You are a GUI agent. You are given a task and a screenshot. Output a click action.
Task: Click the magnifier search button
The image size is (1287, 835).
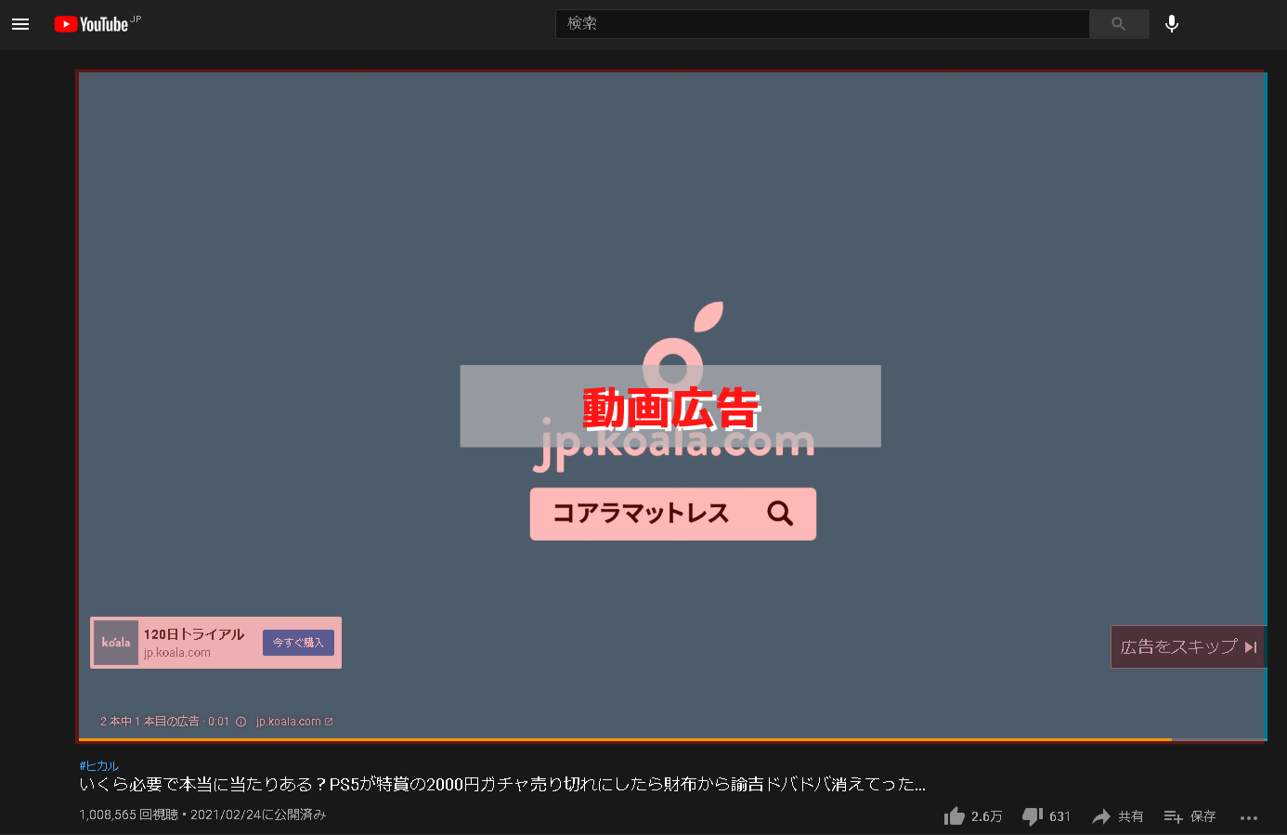tap(1119, 24)
